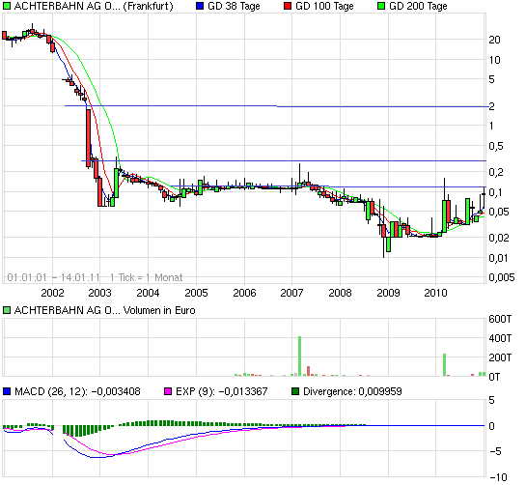Viewport: 526px width, 485px height.
Task: Click the volume axis value 200T
Action: pyautogui.click(x=500, y=357)
